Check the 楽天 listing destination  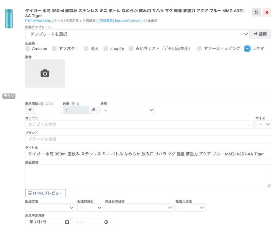[x=86, y=49]
